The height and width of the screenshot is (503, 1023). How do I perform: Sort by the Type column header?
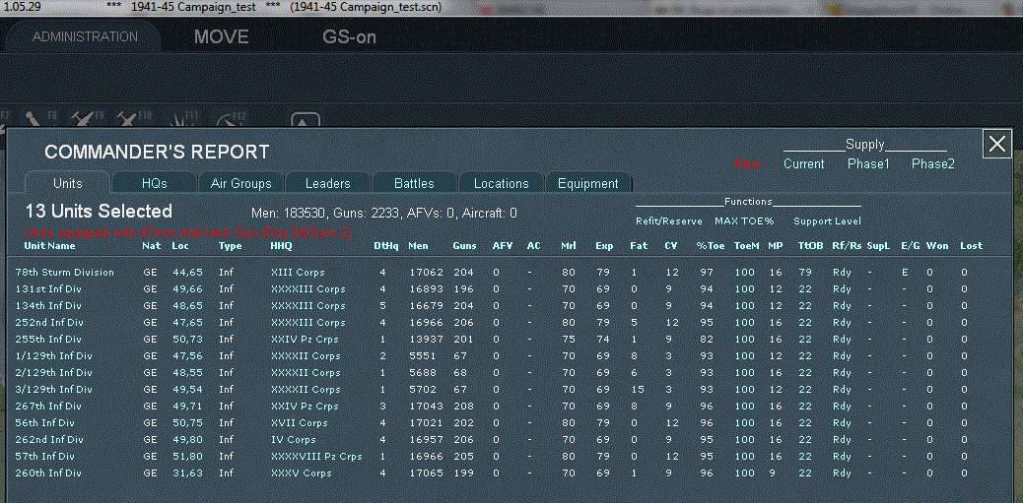(230, 246)
